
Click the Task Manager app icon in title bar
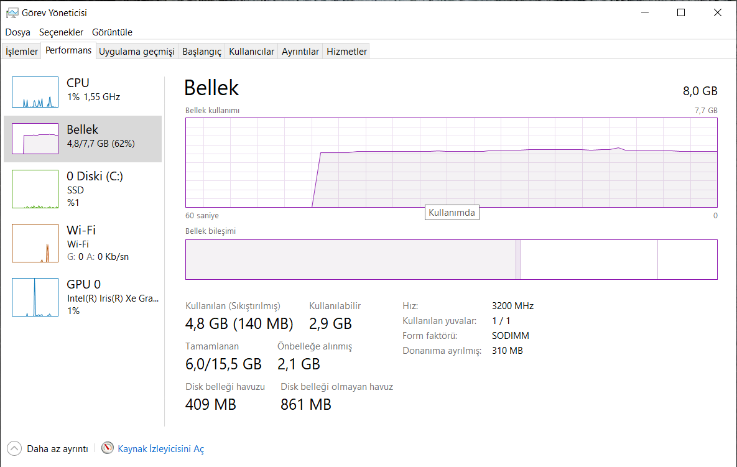coord(12,12)
